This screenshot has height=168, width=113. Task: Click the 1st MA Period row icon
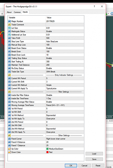(x=9, y=109)
